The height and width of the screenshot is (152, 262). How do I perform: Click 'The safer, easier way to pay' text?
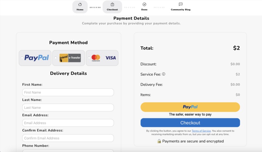click(190, 114)
